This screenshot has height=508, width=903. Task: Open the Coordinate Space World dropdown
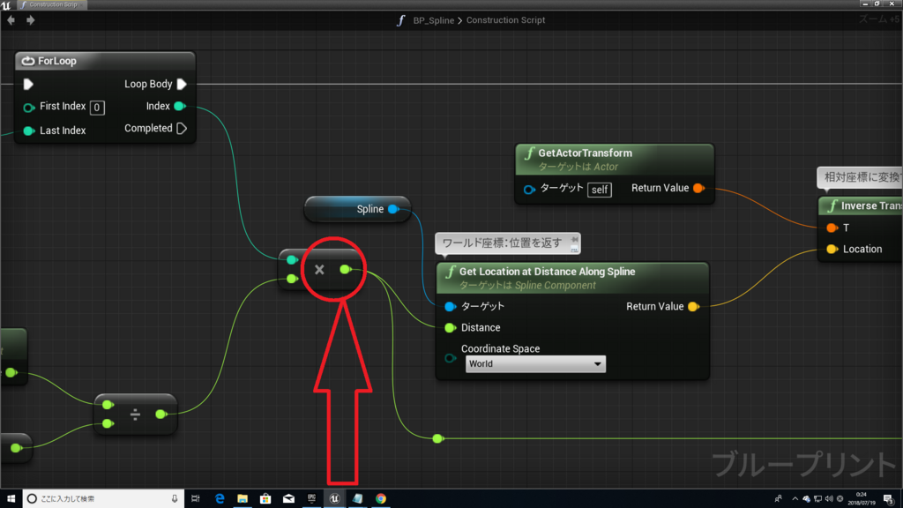tap(535, 364)
